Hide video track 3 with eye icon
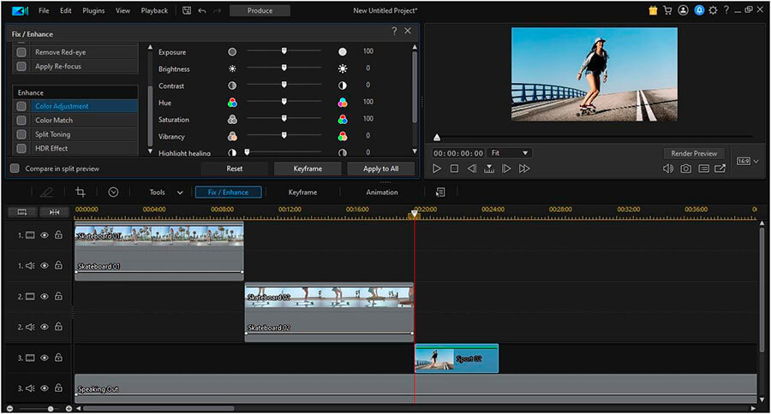The width and height of the screenshot is (771, 414). 45,358
